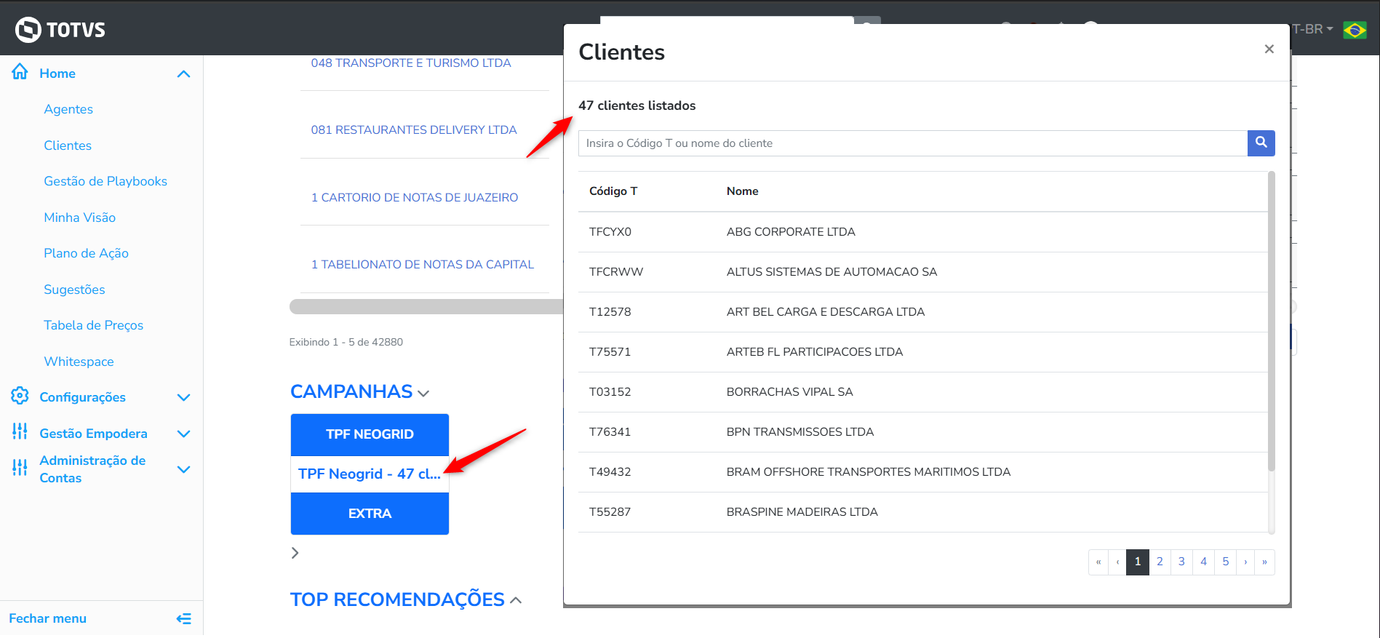The height and width of the screenshot is (638, 1380).
Task: Click the Gestão Empodera sliders icon
Action: [x=20, y=432]
